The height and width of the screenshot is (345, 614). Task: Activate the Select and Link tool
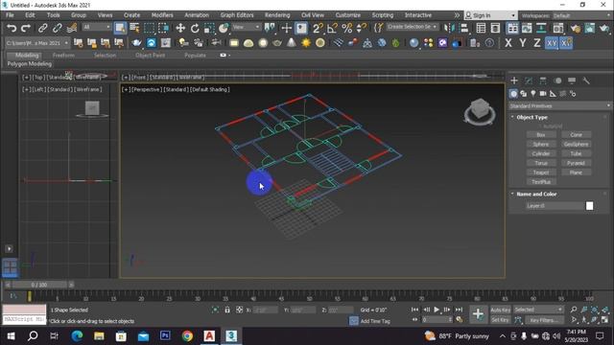42,28
